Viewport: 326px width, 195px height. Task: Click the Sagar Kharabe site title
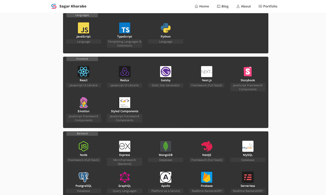pos(73,6)
